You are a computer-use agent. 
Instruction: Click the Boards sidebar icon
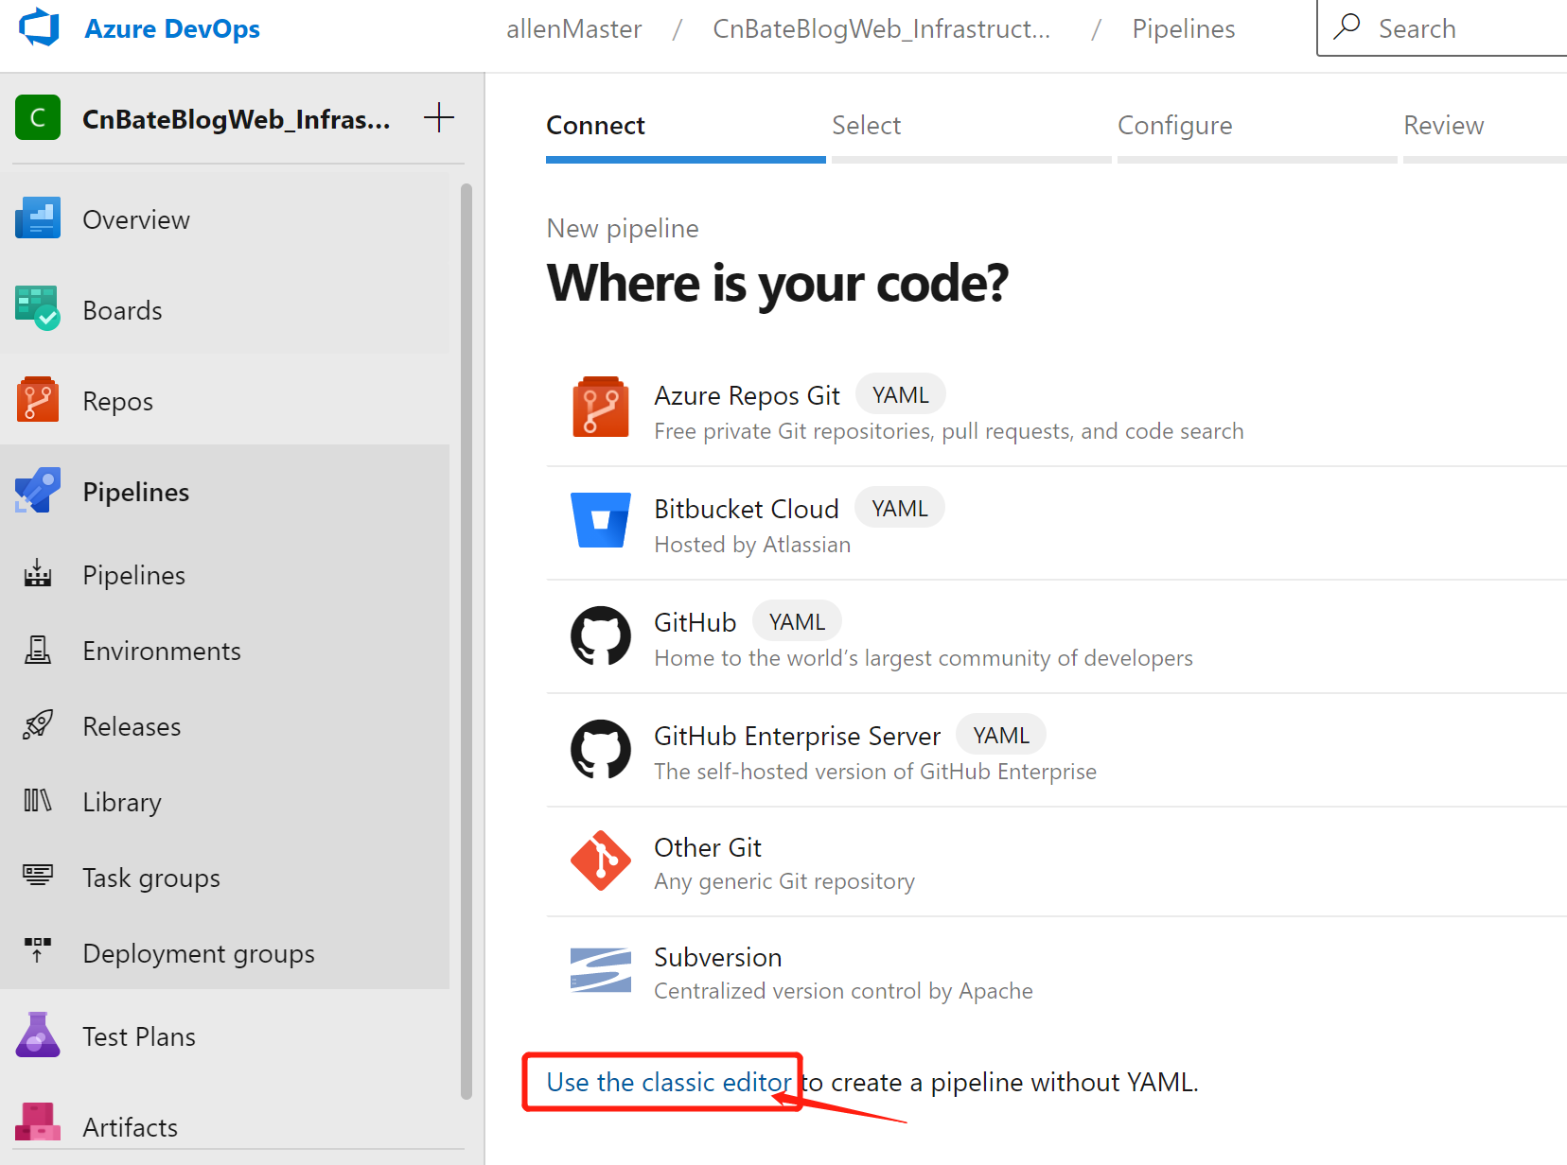[x=38, y=308]
